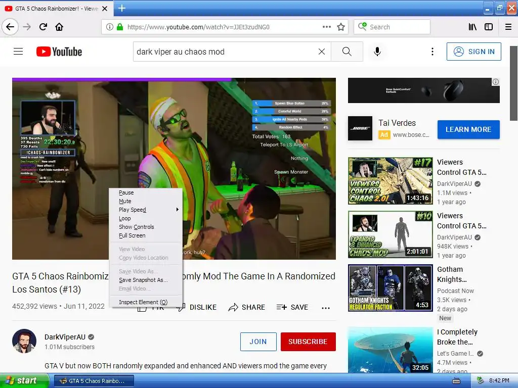Click the ad info icon on the Bose banner
This screenshot has width=518, height=388.
(x=496, y=82)
